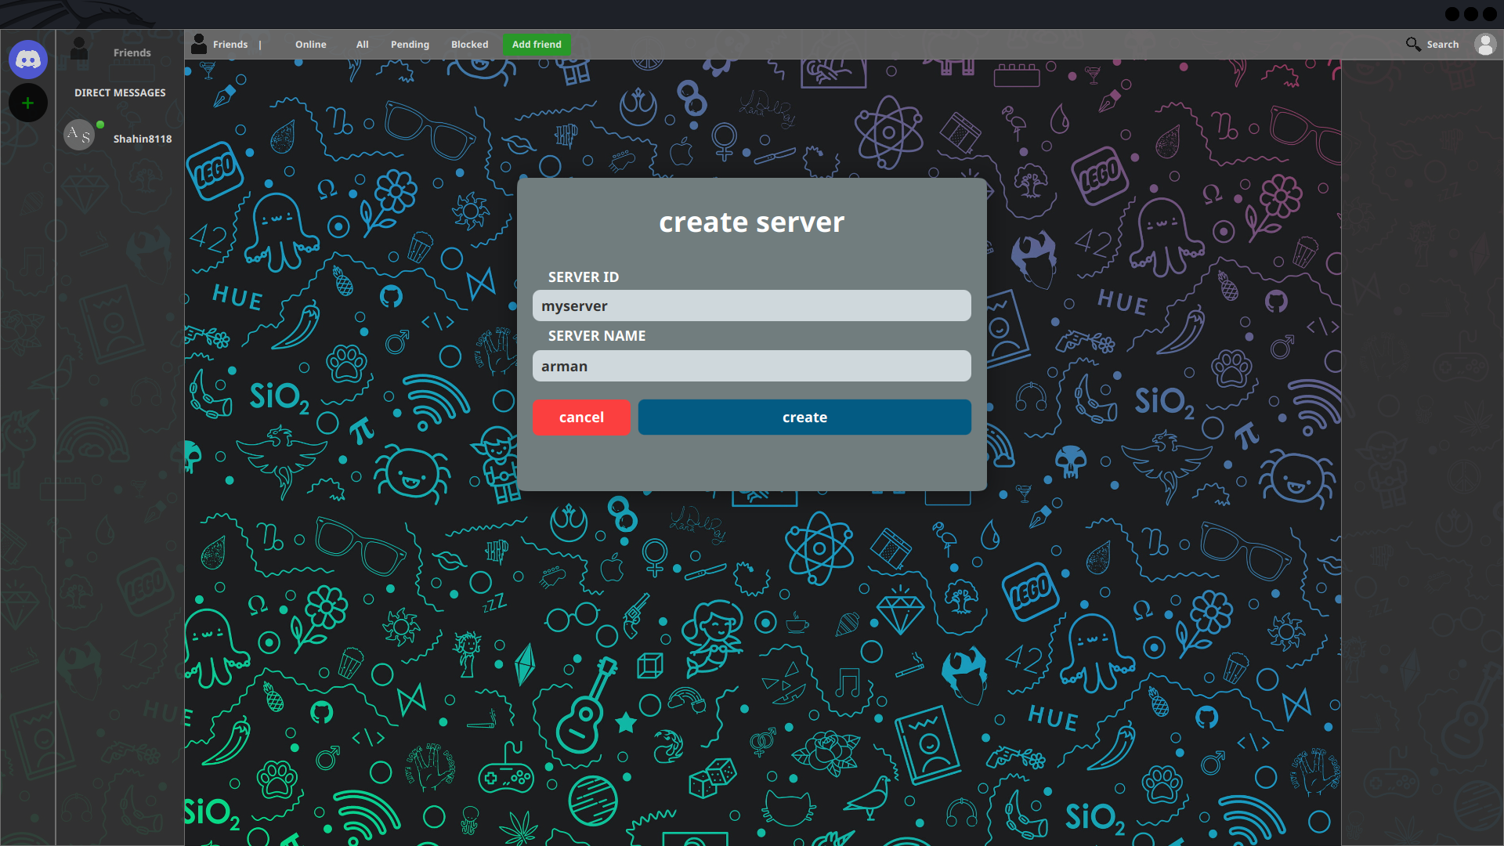Focus the SERVER NAME input field
The height and width of the screenshot is (846, 1504).
coord(752,366)
